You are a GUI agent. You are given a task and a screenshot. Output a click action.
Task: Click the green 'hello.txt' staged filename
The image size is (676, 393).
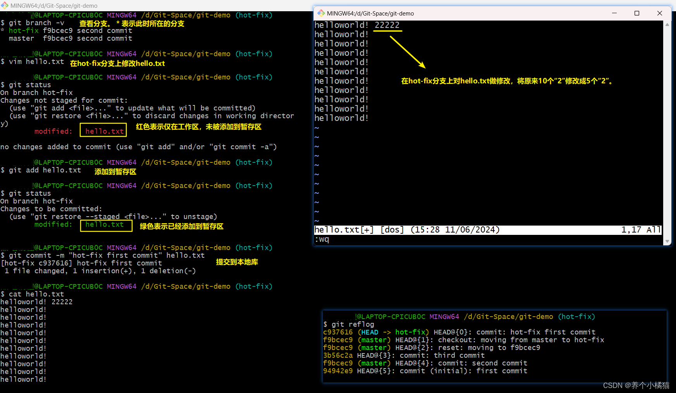tap(104, 224)
